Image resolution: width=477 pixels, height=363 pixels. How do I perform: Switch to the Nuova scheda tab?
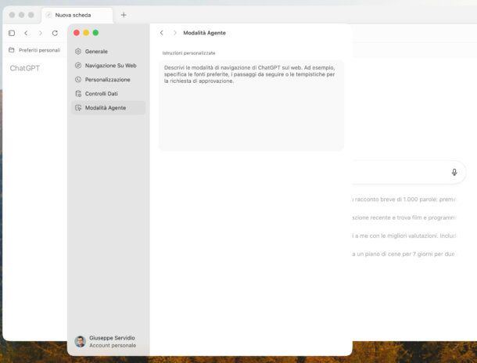[73, 15]
